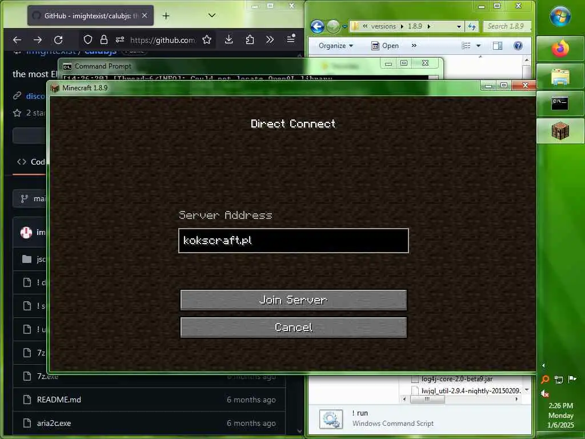
Task: Open the GitHub Code tab
Action: point(31,162)
